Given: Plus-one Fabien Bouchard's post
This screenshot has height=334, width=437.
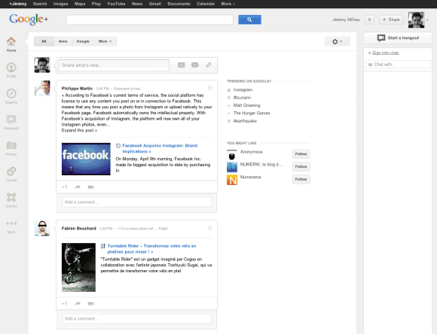Looking at the screenshot, I should coord(64,303).
